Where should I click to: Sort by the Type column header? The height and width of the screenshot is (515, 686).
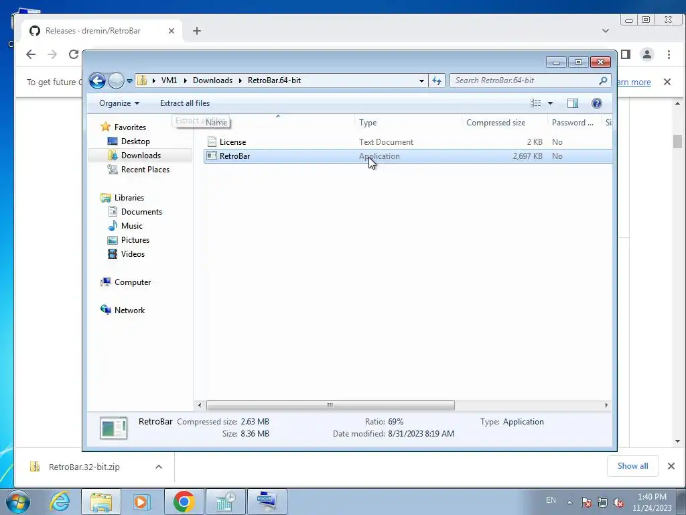pyautogui.click(x=408, y=123)
